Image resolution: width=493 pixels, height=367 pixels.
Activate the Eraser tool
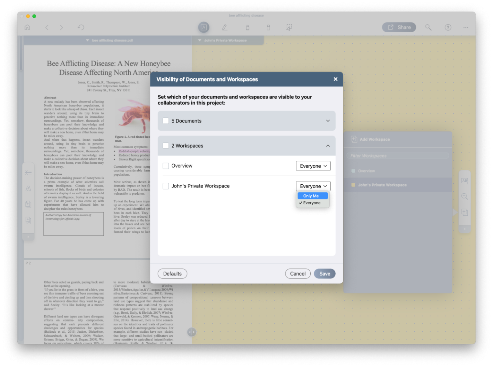click(x=268, y=27)
